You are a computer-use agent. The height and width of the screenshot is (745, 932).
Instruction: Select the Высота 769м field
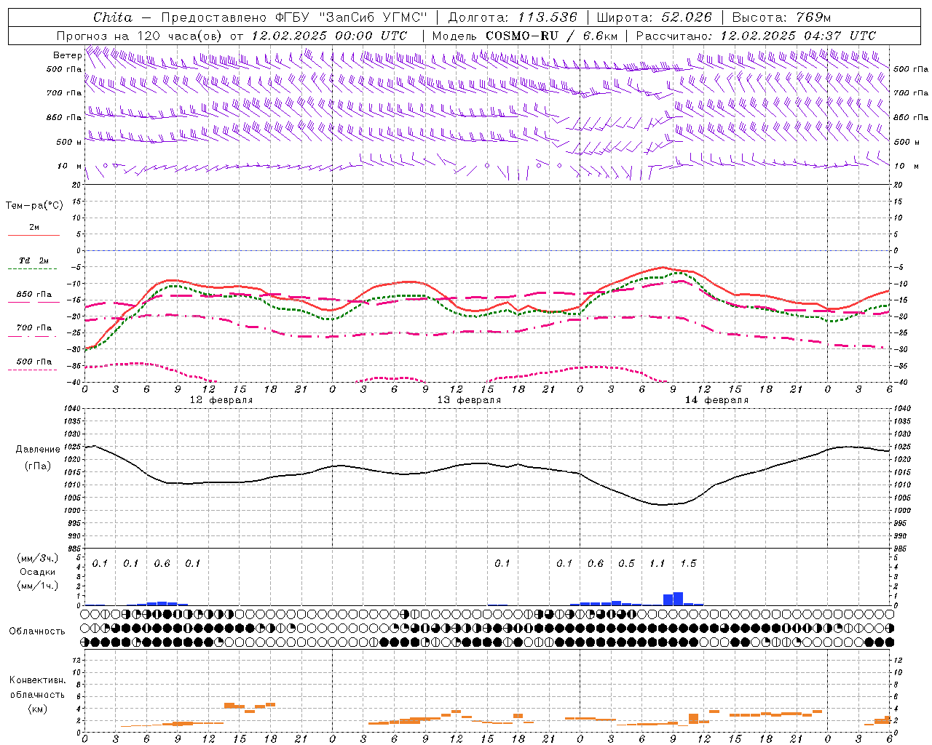(x=781, y=17)
